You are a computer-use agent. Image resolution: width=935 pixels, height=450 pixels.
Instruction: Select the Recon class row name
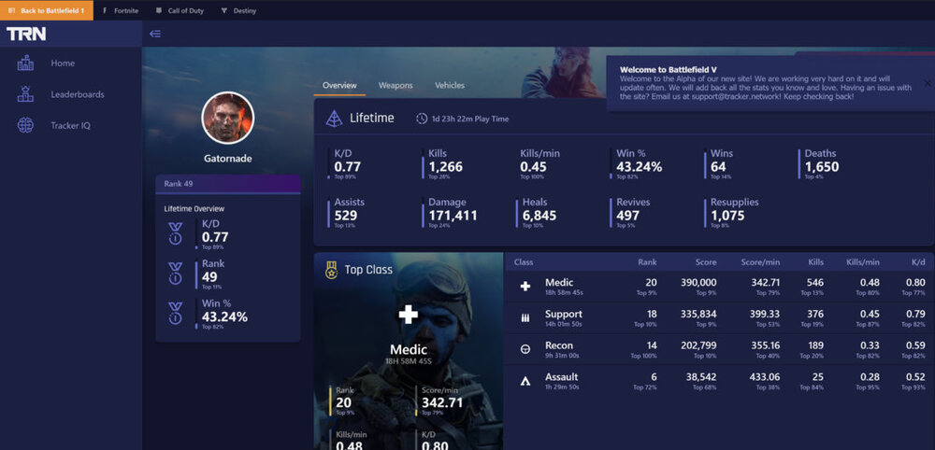pyautogui.click(x=559, y=345)
